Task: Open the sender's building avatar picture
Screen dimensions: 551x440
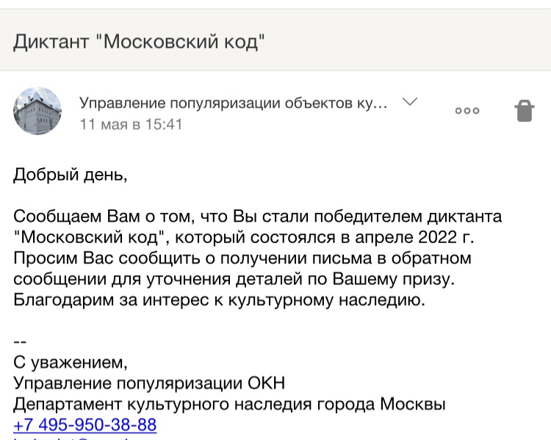Action: [x=37, y=111]
